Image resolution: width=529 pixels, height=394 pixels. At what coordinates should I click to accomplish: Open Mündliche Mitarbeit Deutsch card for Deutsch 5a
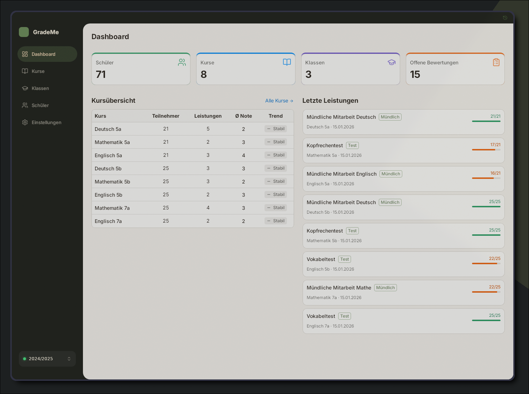click(404, 122)
